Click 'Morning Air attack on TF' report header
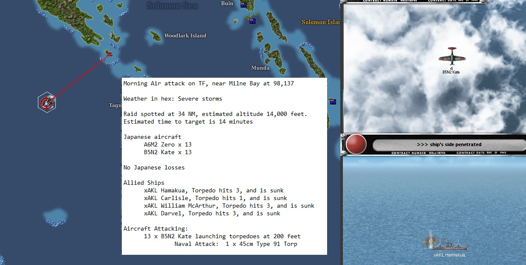 point(209,84)
